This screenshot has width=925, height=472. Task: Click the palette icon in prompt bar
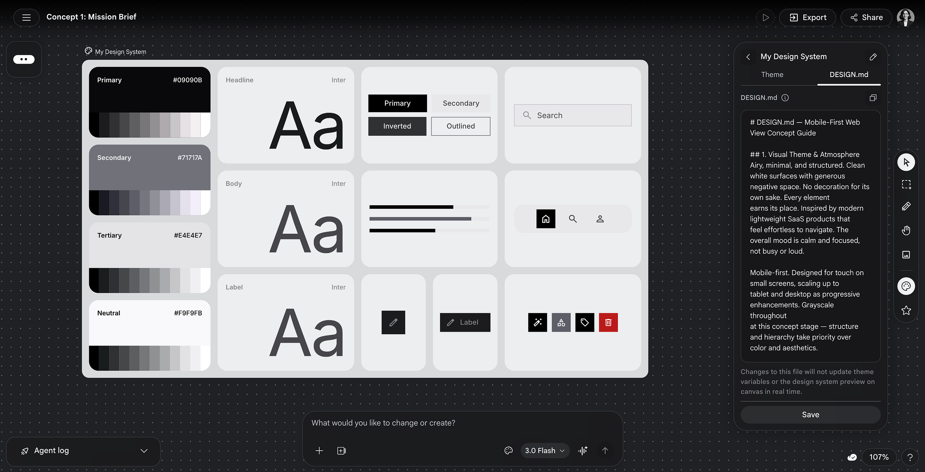pyautogui.click(x=508, y=451)
